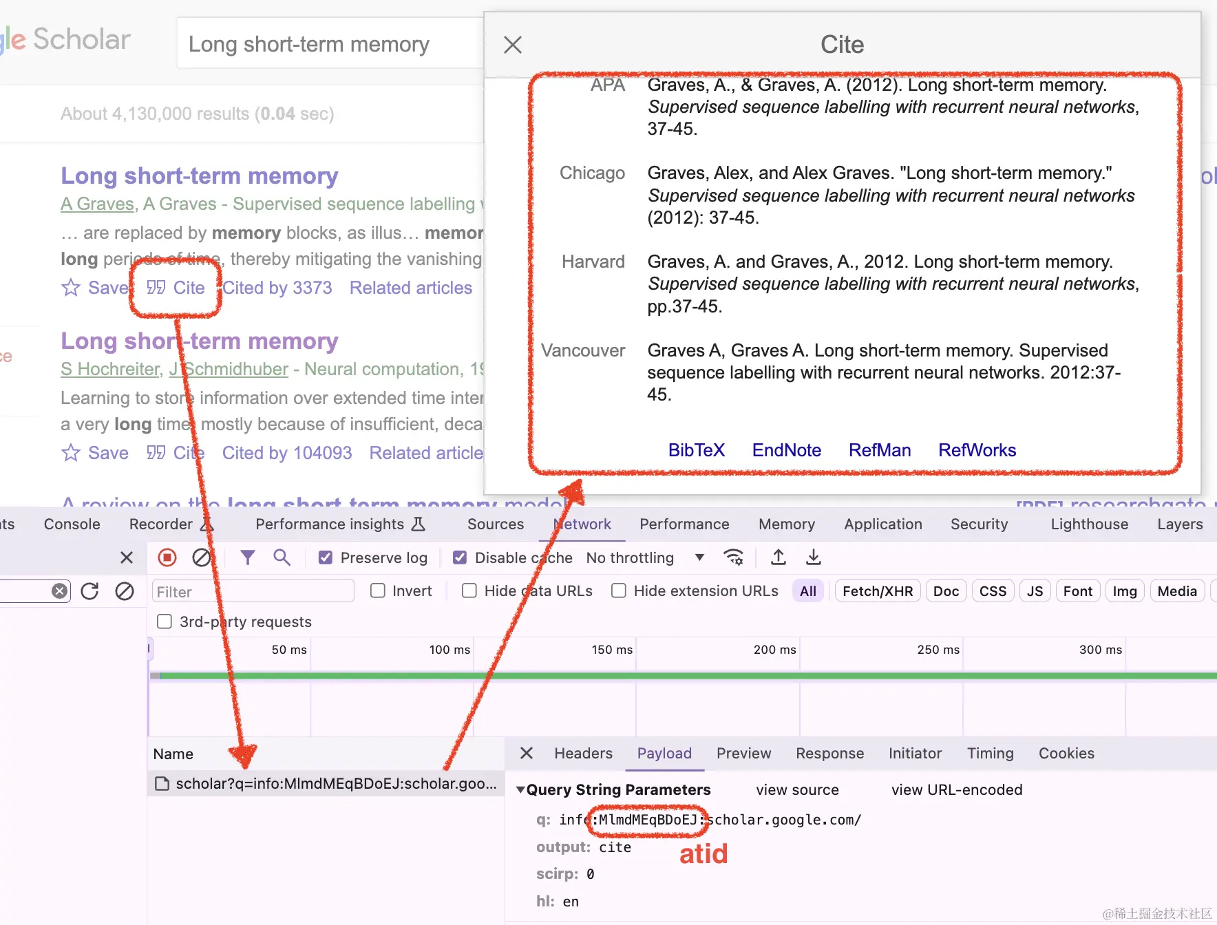This screenshot has height=925, width=1217.
Task: Open network conditions wifi settings icon
Action: coord(734,557)
